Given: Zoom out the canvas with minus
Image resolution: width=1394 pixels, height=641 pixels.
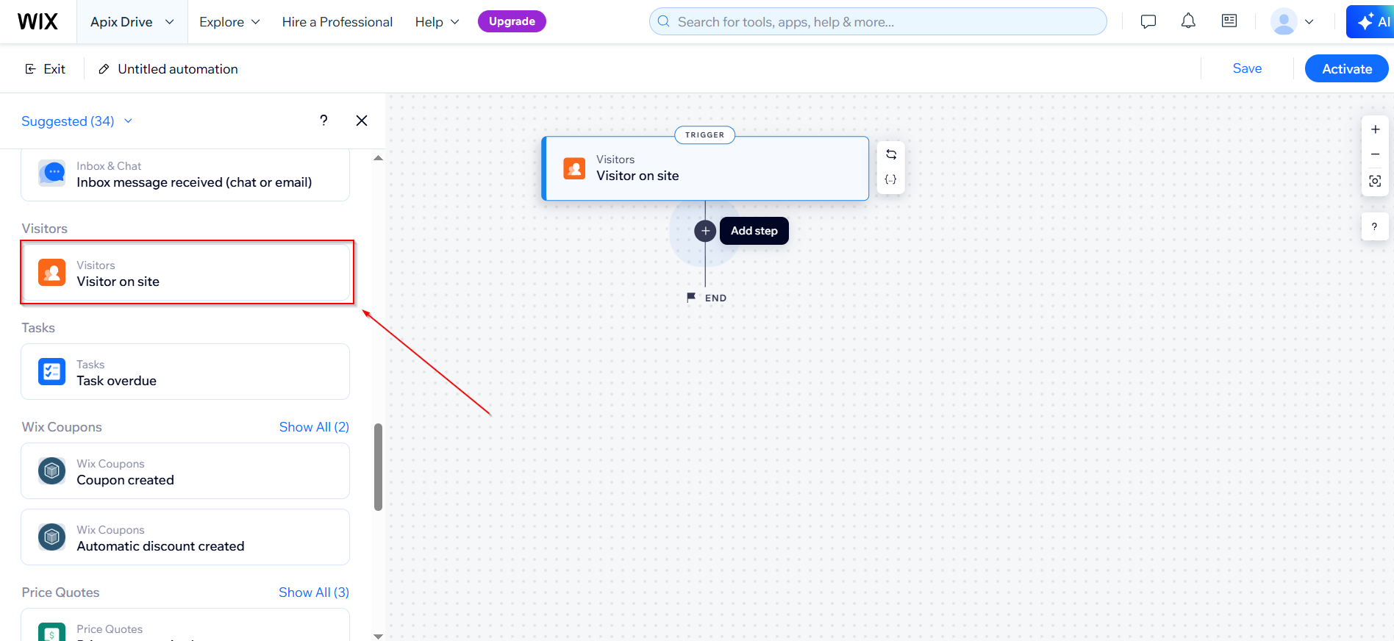Looking at the screenshot, I should pos(1375,154).
